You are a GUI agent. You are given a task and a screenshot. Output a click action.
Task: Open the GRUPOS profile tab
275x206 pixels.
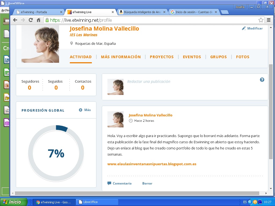[x=219, y=57]
